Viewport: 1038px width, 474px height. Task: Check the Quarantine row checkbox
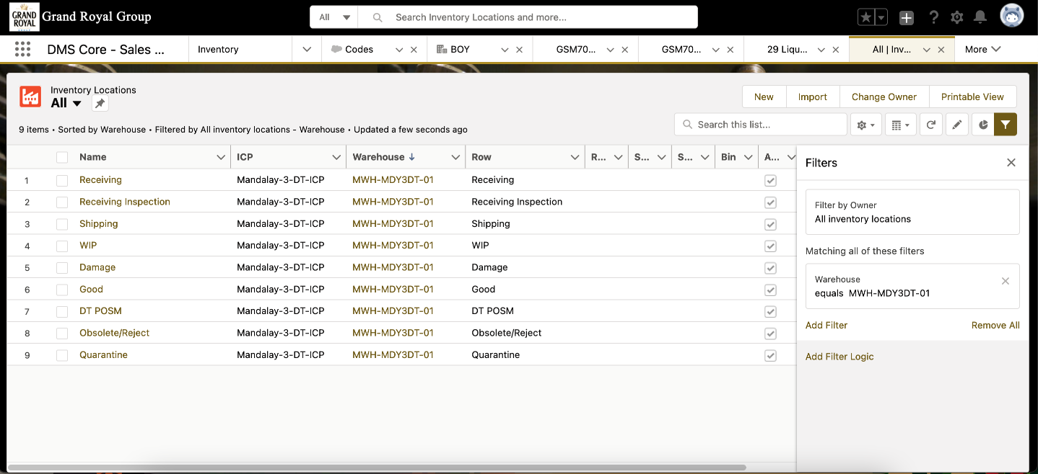click(x=62, y=355)
